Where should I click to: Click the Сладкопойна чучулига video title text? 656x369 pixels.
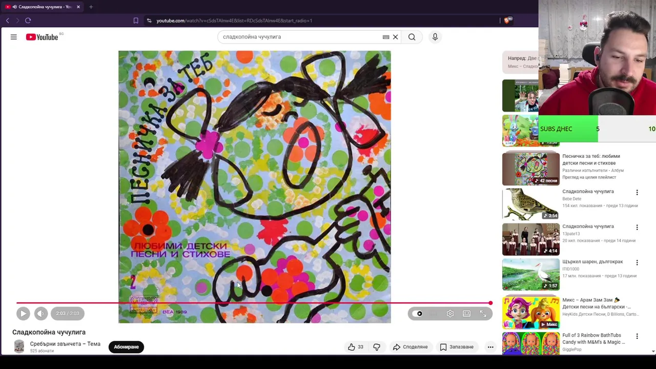pos(49,332)
